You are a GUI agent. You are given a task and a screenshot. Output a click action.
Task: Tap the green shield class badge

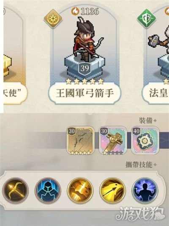coord(146,19)
